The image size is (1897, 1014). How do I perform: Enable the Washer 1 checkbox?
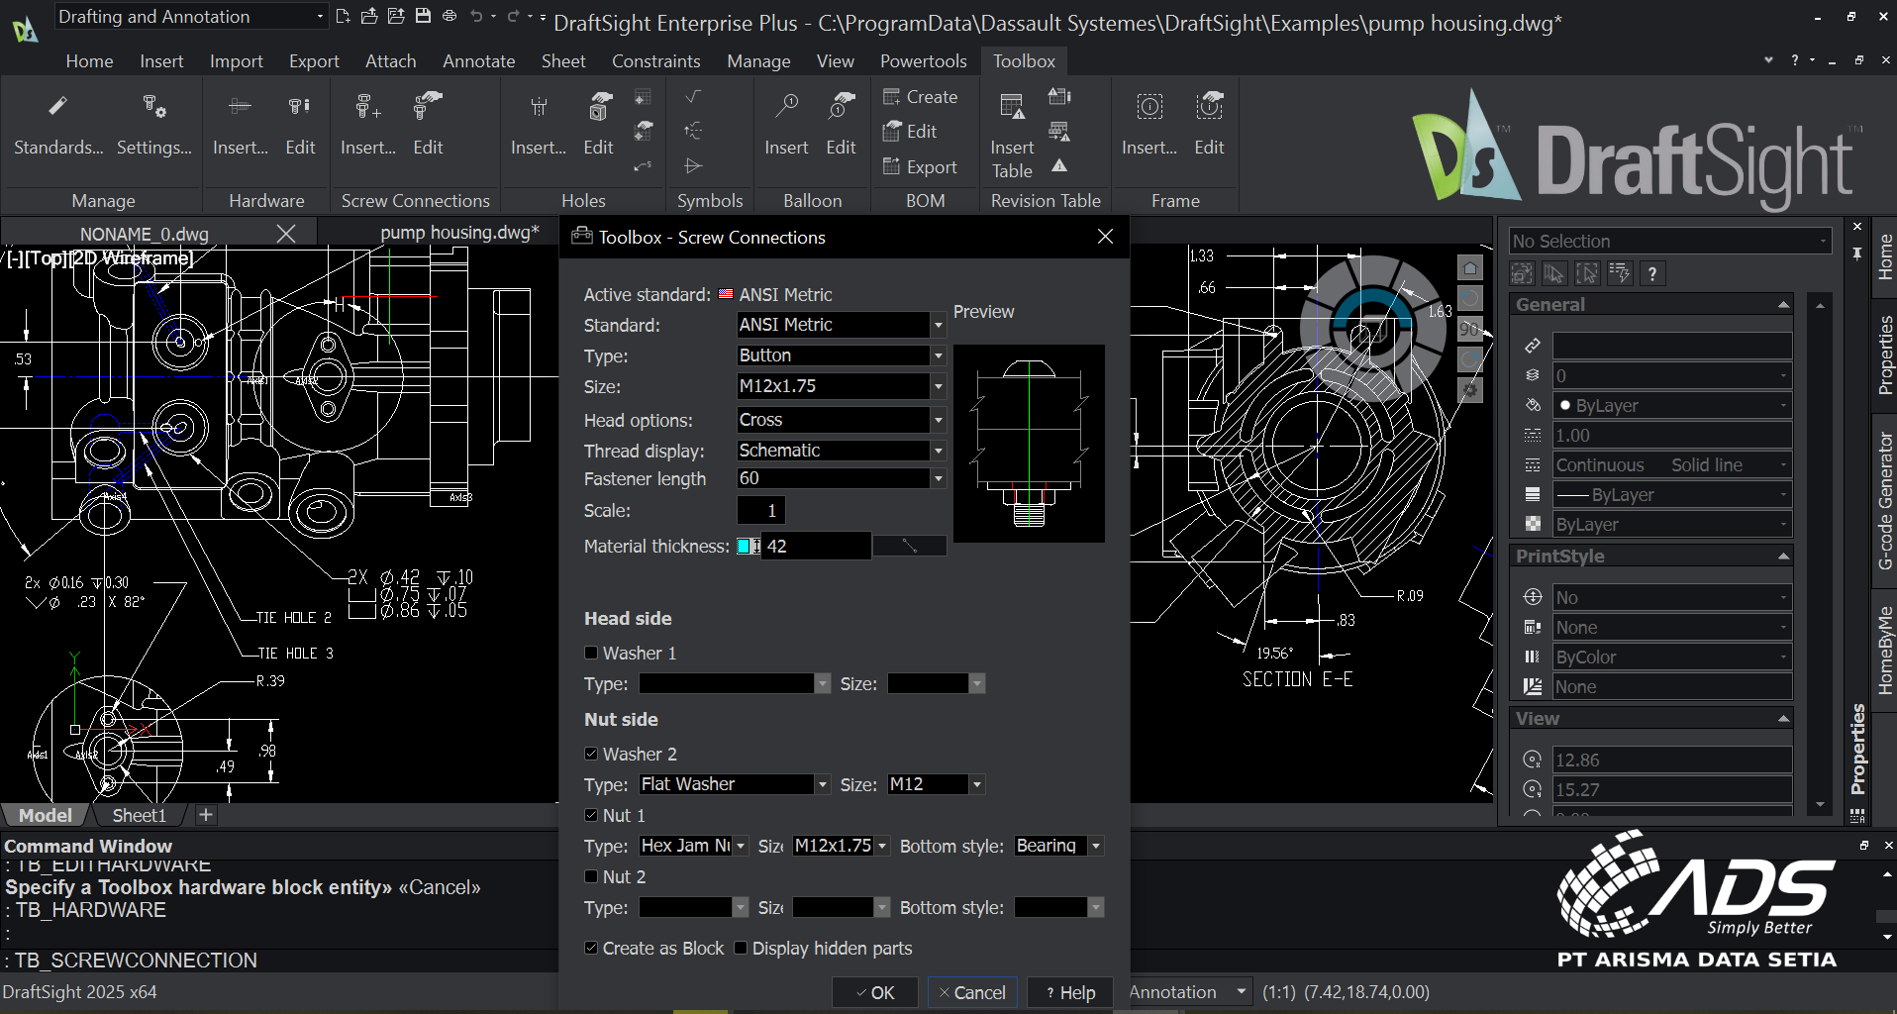591,653
